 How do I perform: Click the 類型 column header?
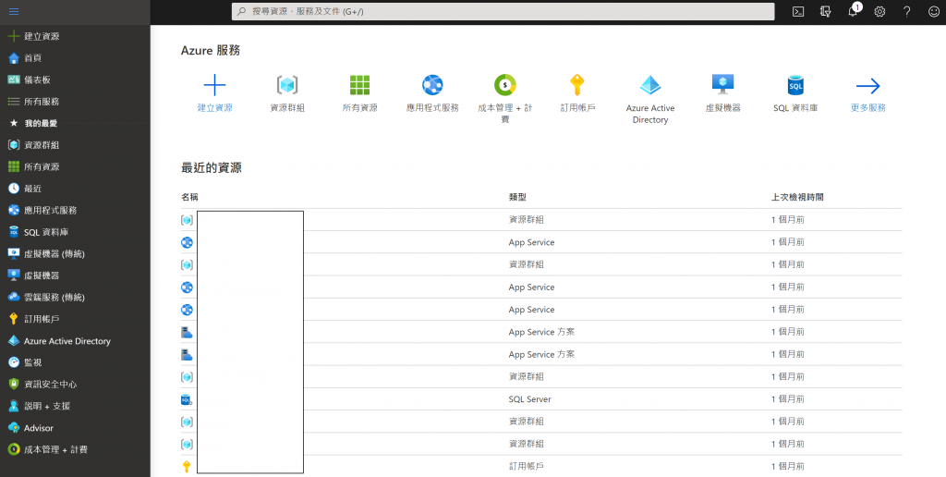[x=517, y=197]
